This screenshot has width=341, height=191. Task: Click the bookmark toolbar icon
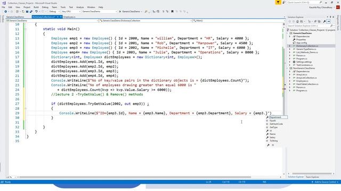tap(172, 12)
